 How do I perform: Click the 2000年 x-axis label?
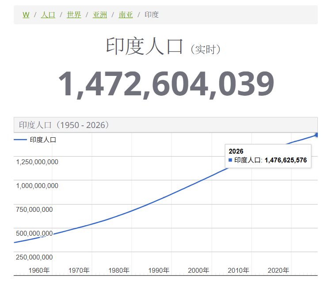coord(198,270)
